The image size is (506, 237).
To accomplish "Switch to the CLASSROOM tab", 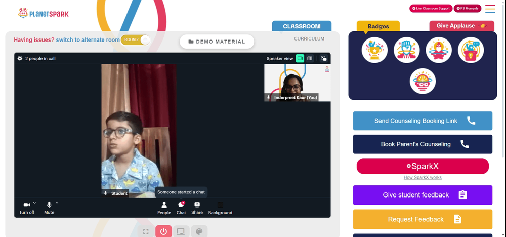I will coord(302,26).
